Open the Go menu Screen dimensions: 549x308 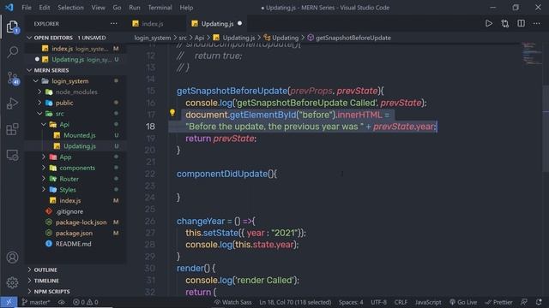[117, 8]
